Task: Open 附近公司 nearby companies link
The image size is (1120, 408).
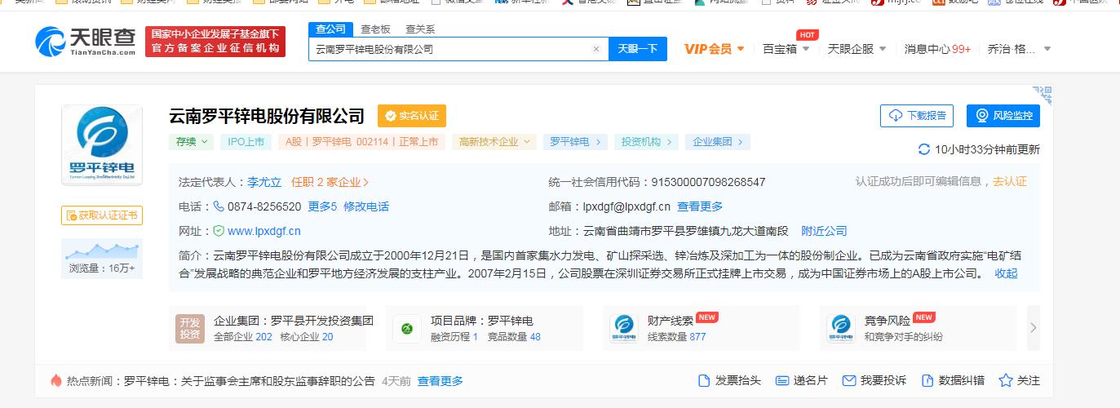Action: click(x=824, y=231)
